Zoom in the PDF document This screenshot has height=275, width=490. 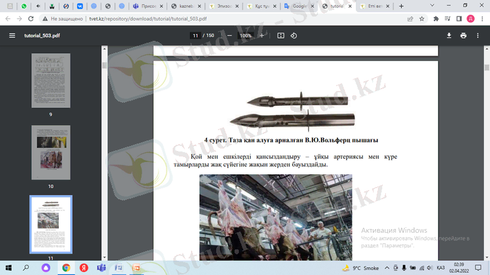[x=262, y=35]
